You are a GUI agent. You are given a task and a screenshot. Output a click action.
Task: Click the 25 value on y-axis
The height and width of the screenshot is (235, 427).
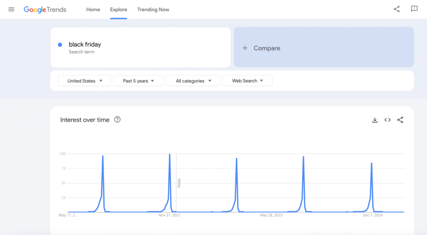tap(63, 198)
